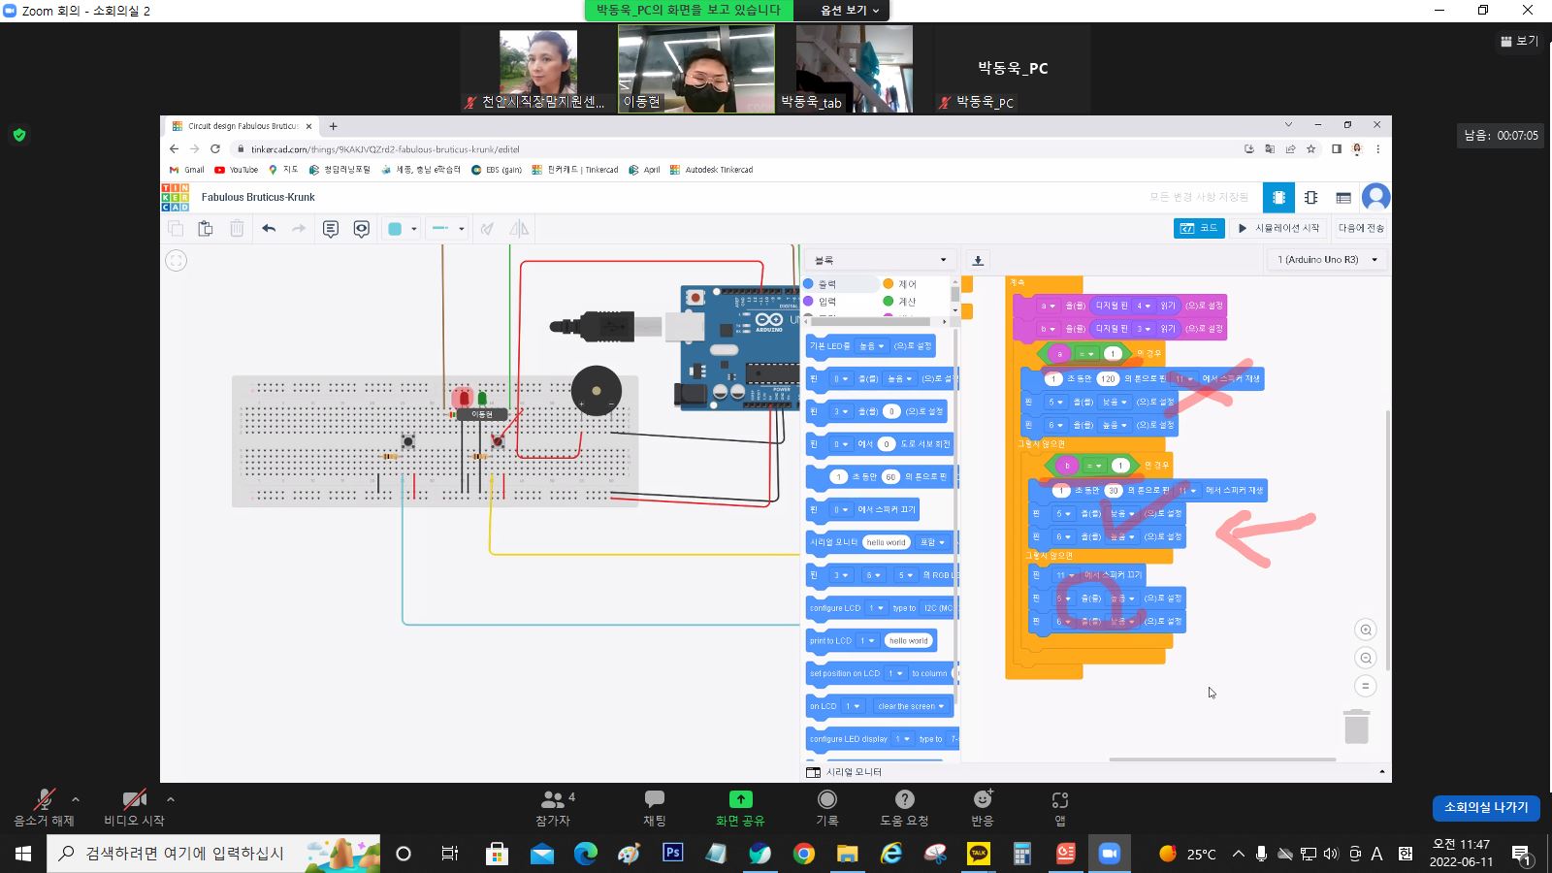Unmute microphone in Zoom controls
The width and height of the screenshot is (1552, 873).
44,806
